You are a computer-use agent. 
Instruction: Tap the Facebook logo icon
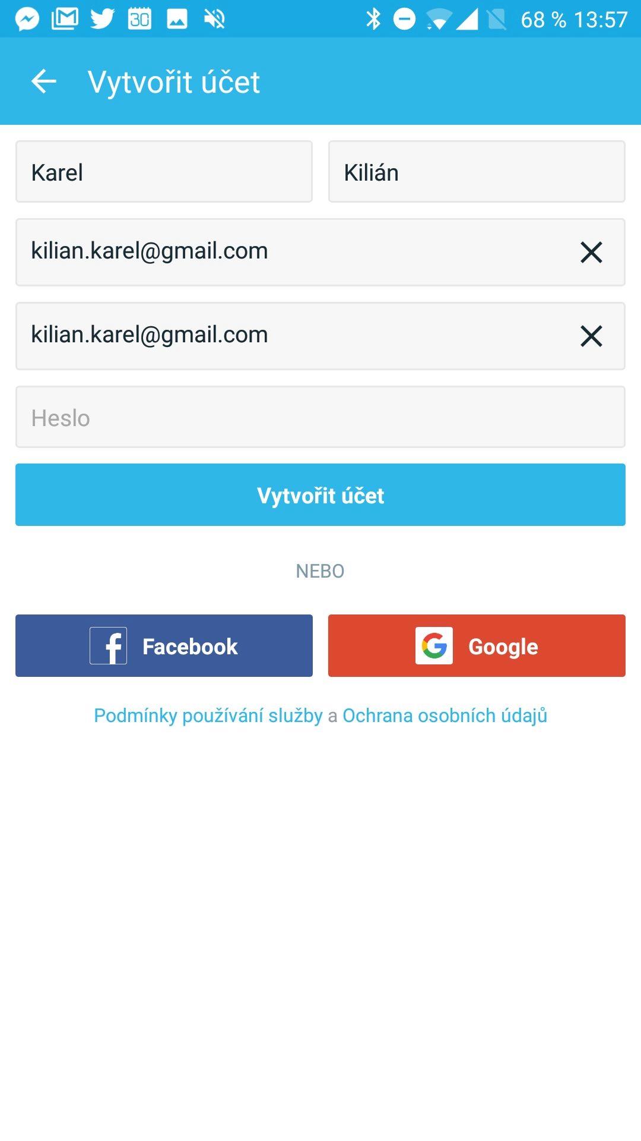pyautogui.click(x=108, y=646)
